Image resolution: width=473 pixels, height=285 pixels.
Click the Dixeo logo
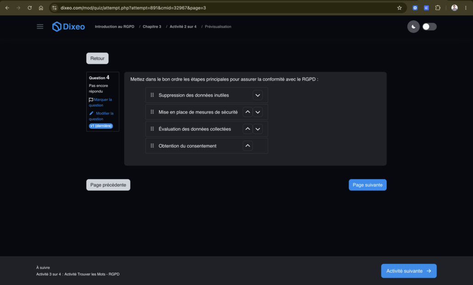(68, 27)
